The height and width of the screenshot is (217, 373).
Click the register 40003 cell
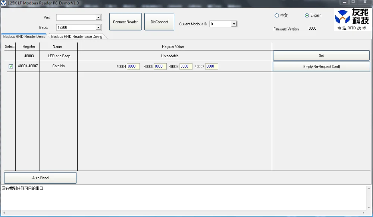tap(29, 56)
